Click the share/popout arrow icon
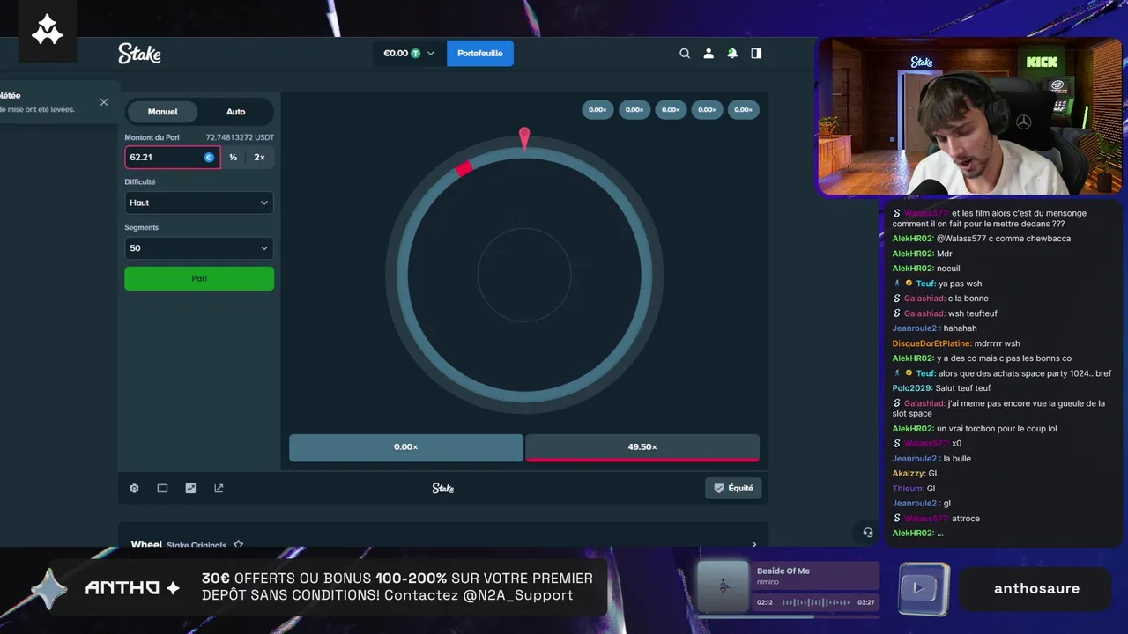This screenshot has height=634, width=1128. coord(219,488)
